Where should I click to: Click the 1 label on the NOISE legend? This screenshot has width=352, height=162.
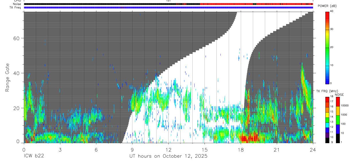(x=341, y=142)
